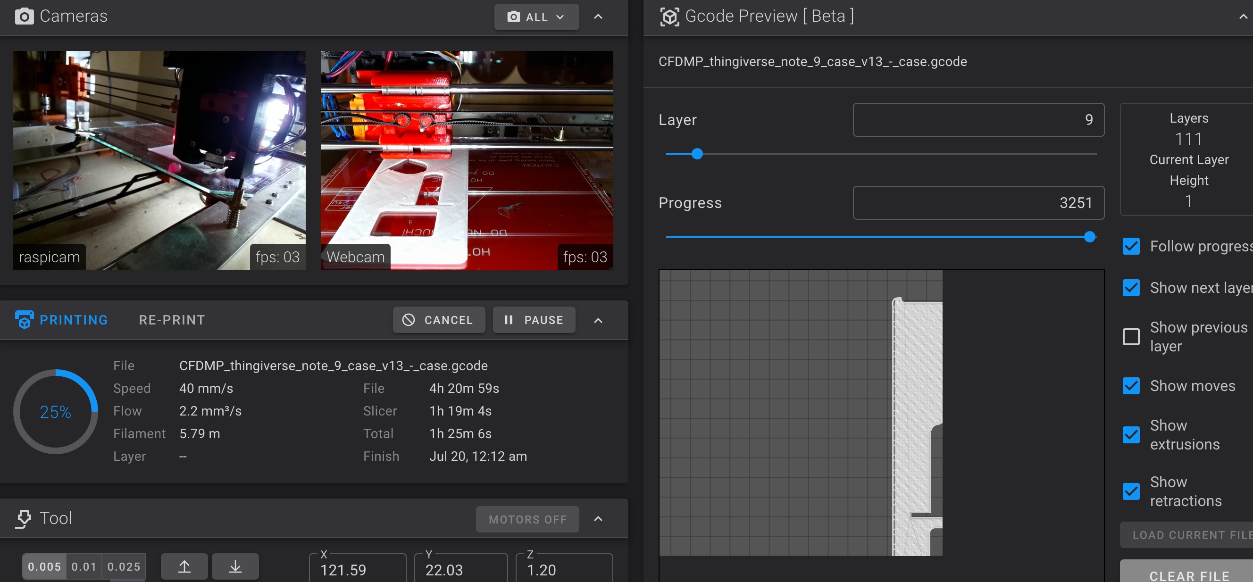
Task: Click the Layer slider handle
Action: click(698, 154)
